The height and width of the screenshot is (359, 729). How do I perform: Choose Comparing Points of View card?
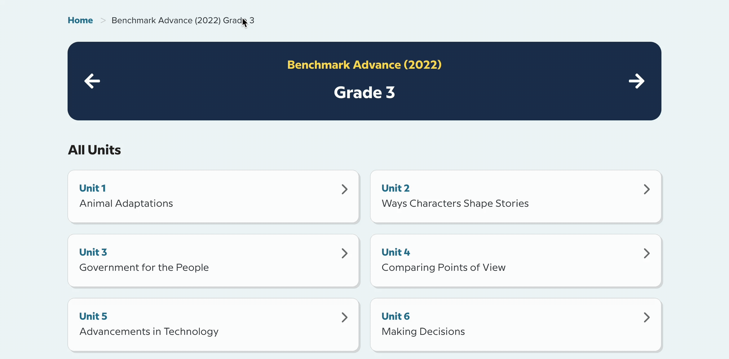(444, 267)
